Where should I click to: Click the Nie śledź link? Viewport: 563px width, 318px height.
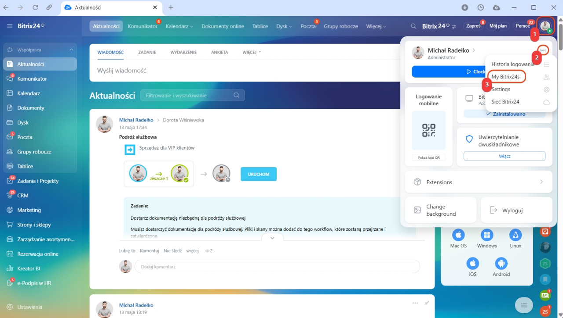coord(173,251)
